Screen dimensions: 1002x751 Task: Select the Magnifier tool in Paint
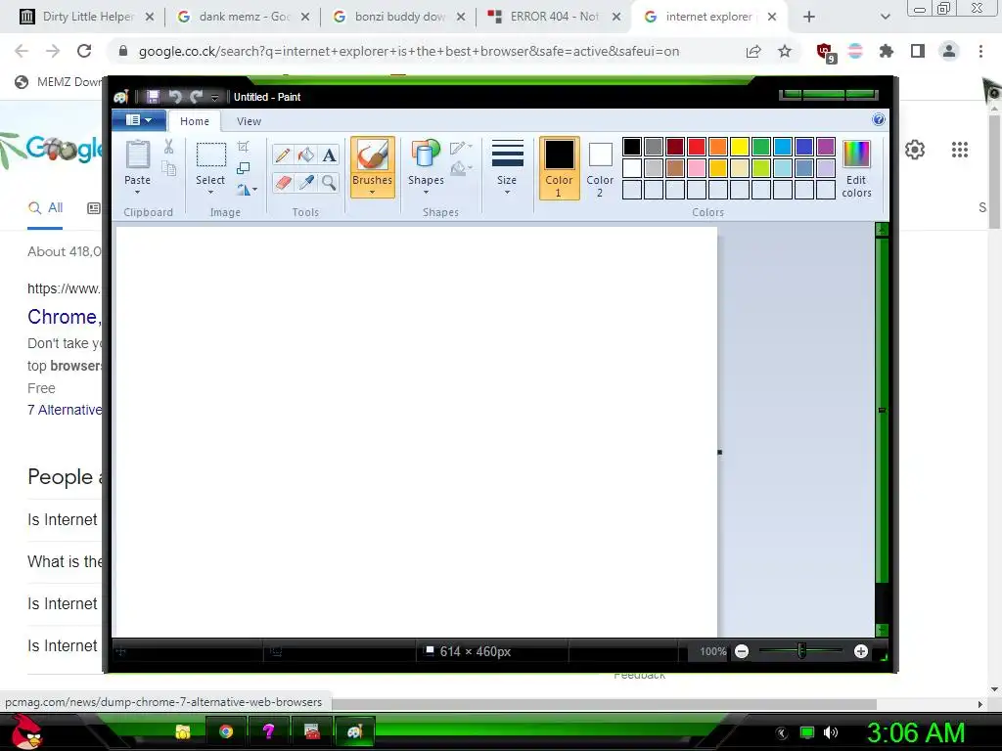pyautogui.click(x=329, y=183)
